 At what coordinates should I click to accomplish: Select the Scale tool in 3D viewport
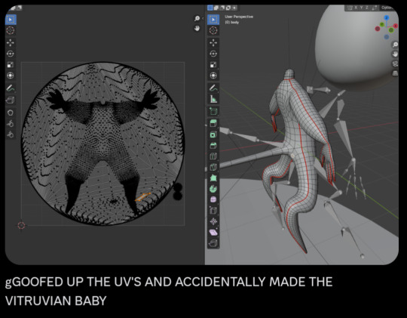[x=213, y=64]
